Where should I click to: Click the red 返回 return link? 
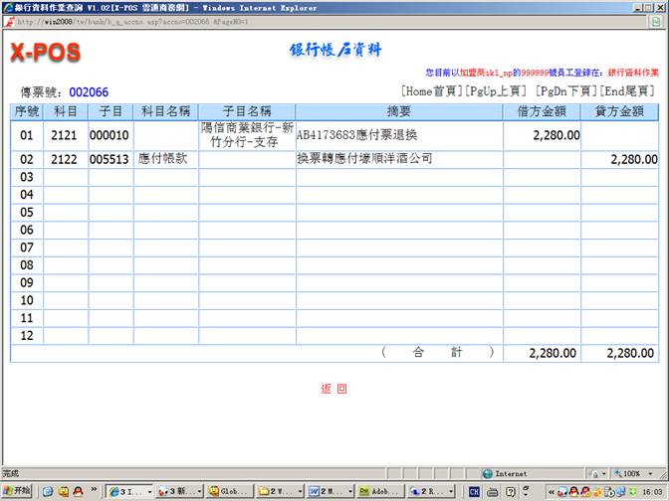(x=334, y=389)
